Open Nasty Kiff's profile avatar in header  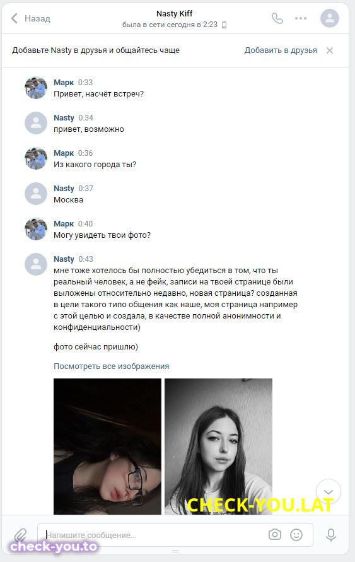pyautogui.click(x=330, y=18)
